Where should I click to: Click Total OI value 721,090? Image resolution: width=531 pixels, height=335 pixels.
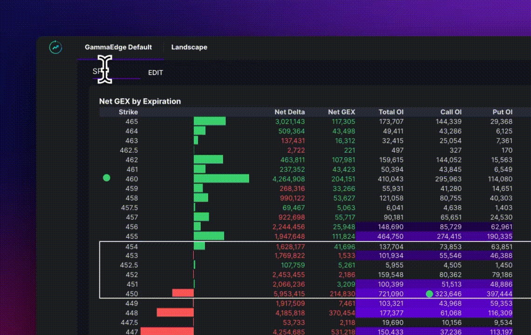pyautogui.click(x=391, y=294)
